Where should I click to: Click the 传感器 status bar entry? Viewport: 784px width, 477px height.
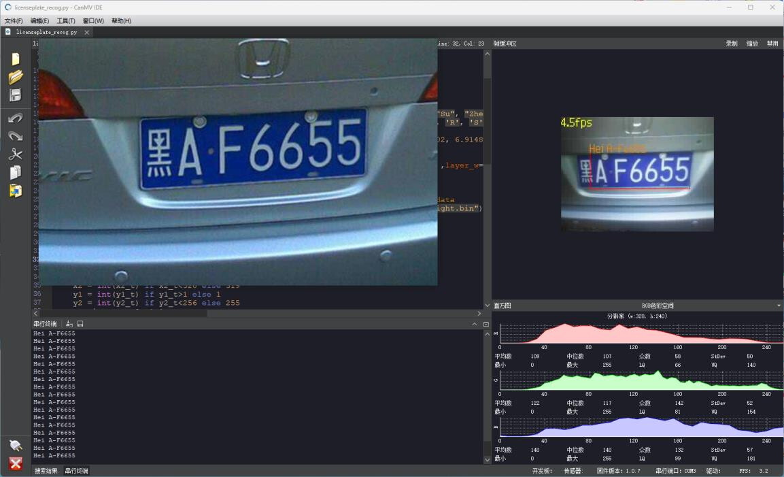coord(573,470)
